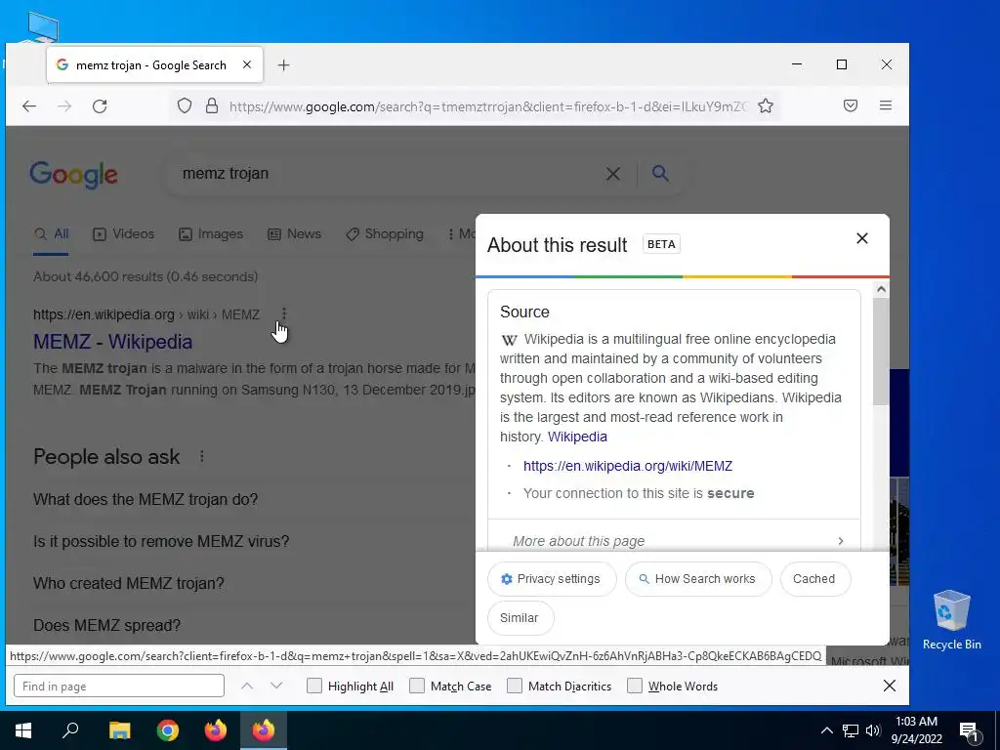Click the en.wikipedia.org result URL breadcrumb
1000x750 pixels.
[146, 314]
